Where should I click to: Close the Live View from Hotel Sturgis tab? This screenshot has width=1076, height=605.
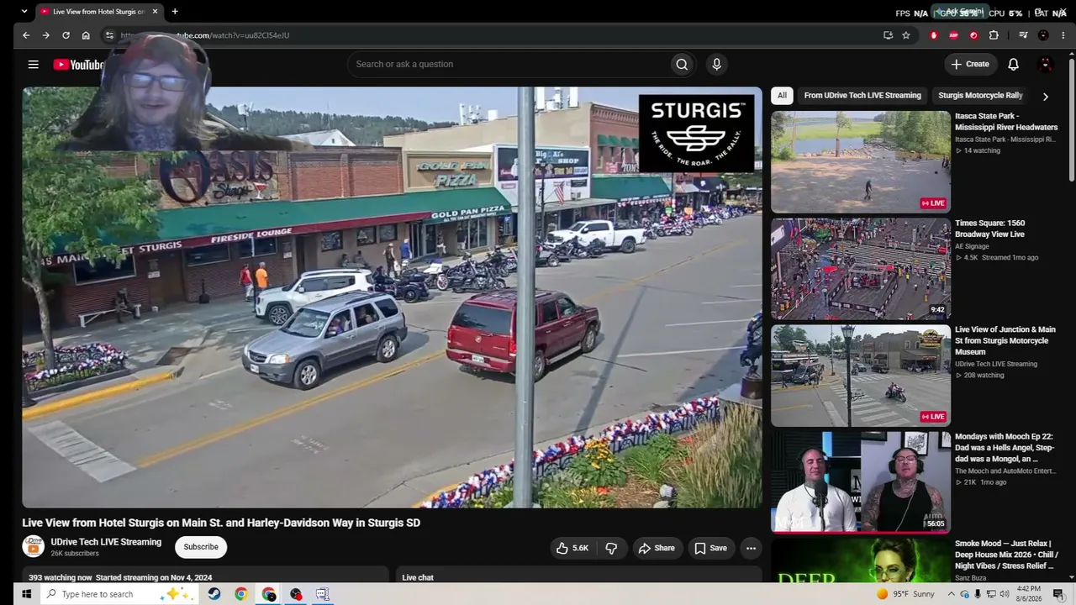coord(155,12)
